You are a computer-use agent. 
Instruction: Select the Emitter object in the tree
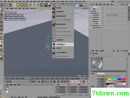[97, 19]
